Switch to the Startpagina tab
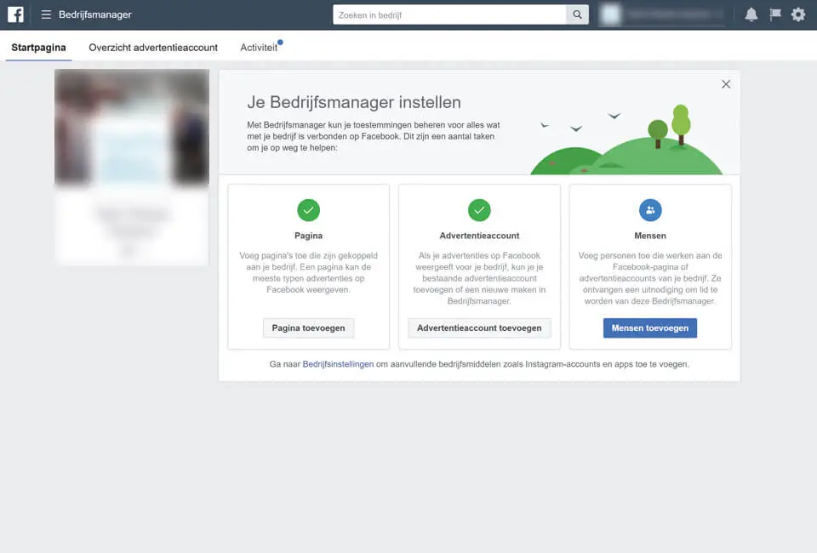Image resolution: width=817 pixels, height=553 pixels. click(38, 48)
